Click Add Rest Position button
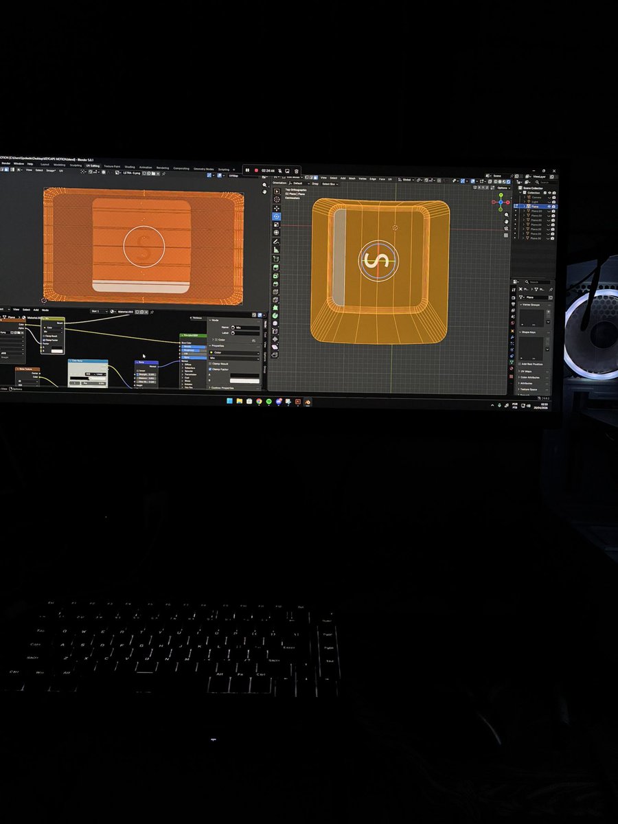The image size is (618, 824). click(531, 364)
